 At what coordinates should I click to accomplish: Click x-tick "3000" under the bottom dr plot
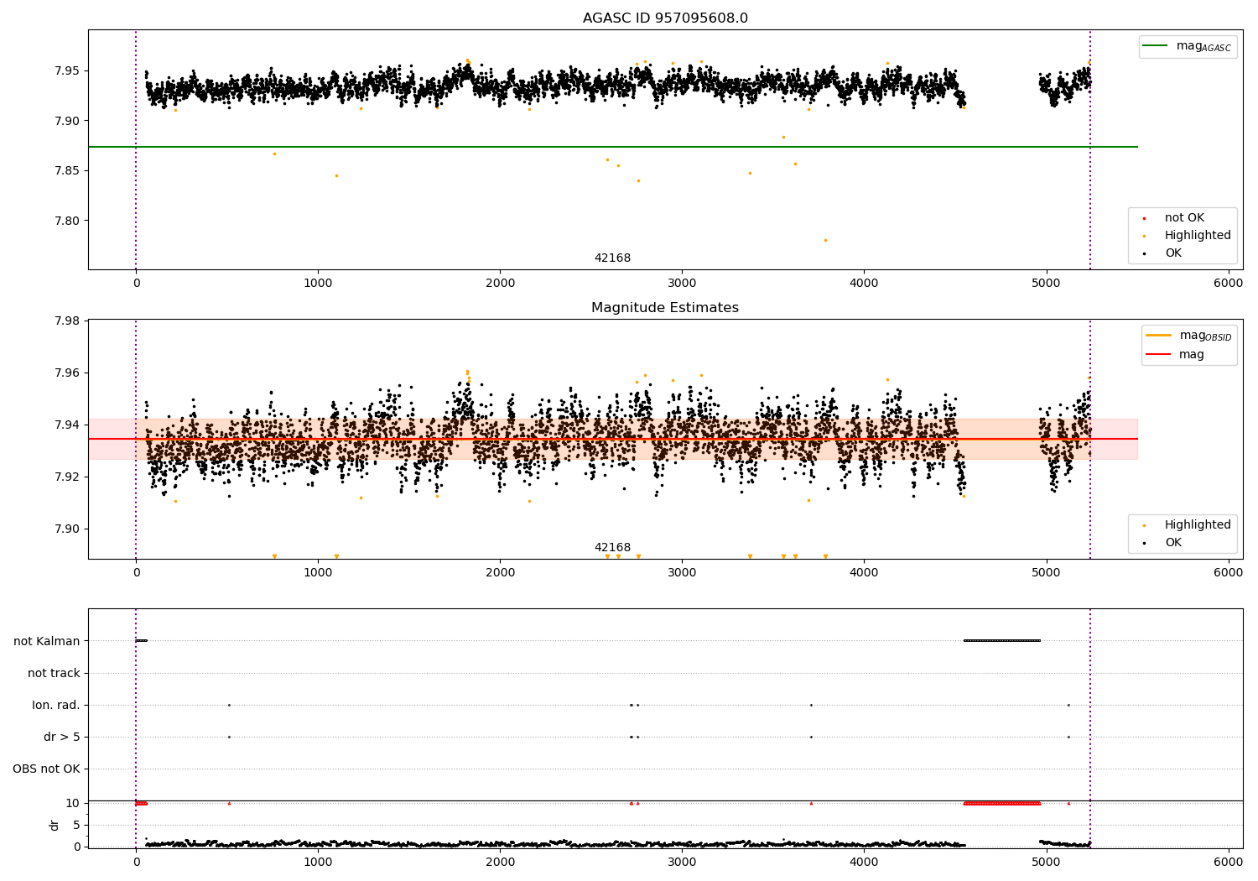click(682, 863)
